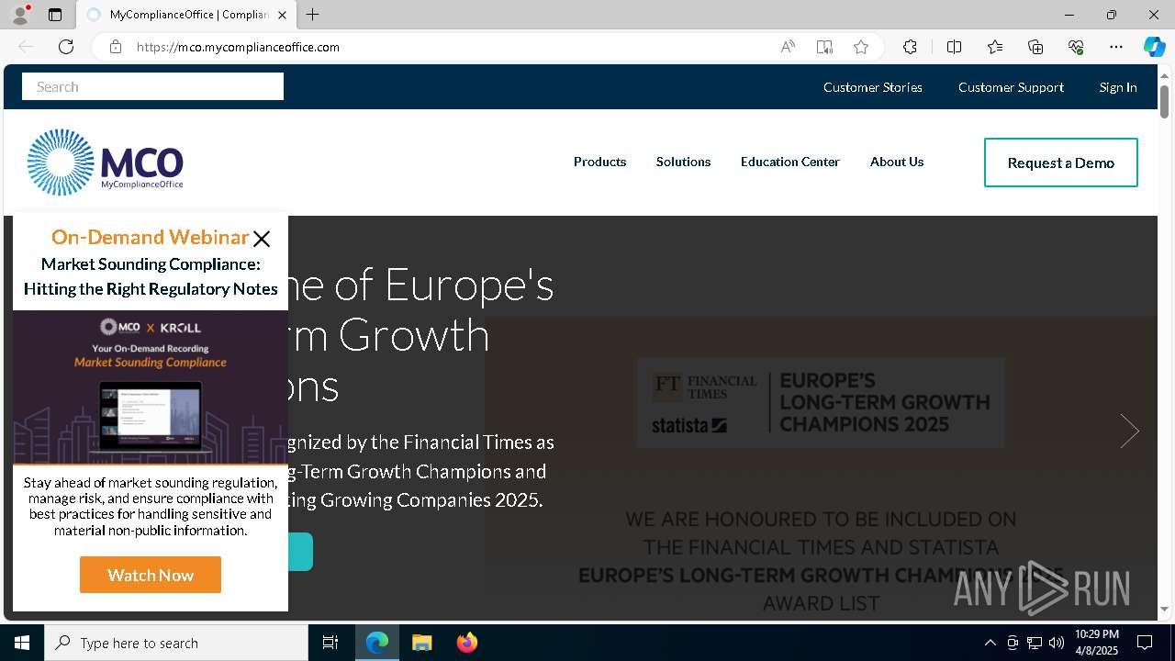Open Browser essentials heart icon

click(x=1076, y=47)
